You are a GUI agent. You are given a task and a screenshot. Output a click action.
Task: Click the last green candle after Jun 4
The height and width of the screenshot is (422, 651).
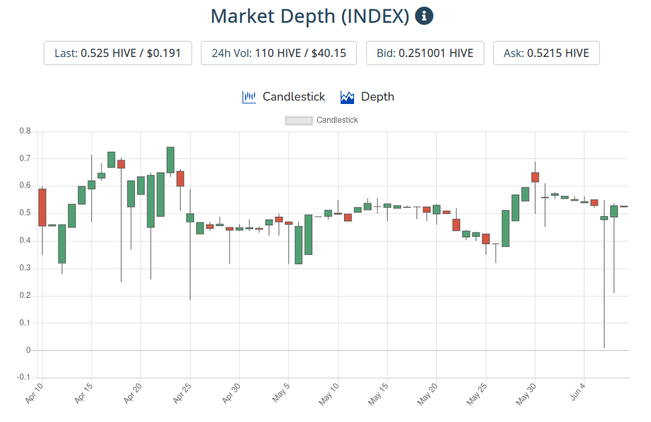click(614, 211)
